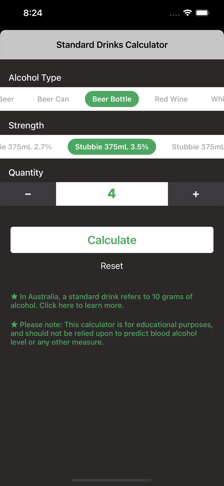Tap the cellular signal dots in the status bar
This screenshot has height=486, width=224.
pos(175,15)
